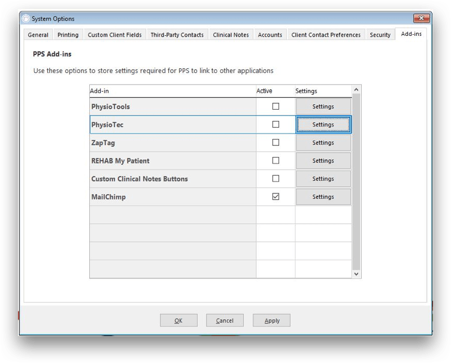Screen dimensions: 451x363
Task: Open the Custom Client Fields tab
Action: [114, 35]
